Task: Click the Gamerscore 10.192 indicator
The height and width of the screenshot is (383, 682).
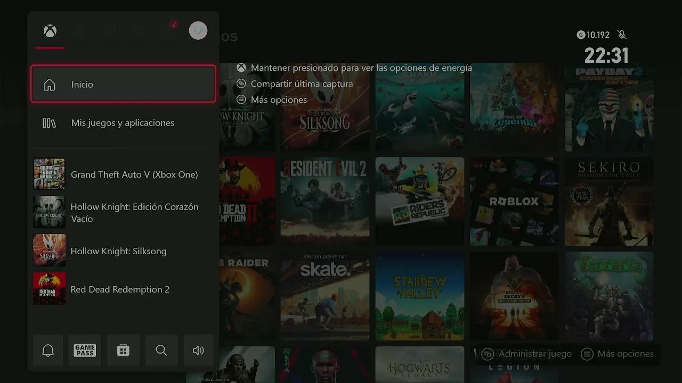Action: click(x=593, y=35)
